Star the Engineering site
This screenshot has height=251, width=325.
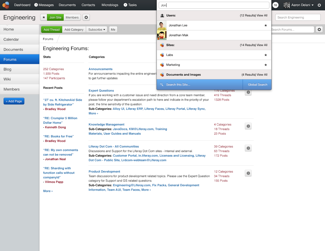coord(44,17)
